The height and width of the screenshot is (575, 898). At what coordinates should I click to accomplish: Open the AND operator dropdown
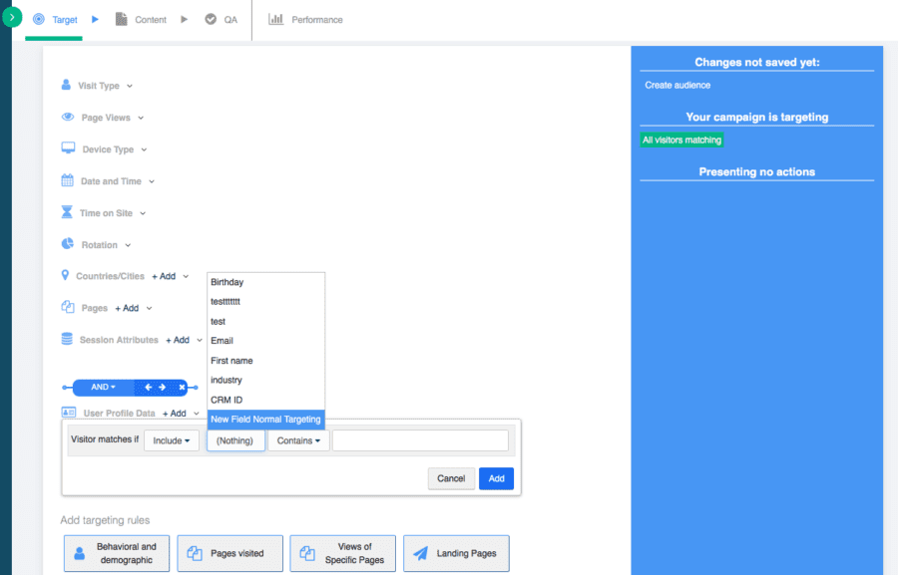[104, 387]
